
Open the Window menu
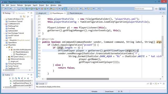click(x=53, y=5)
